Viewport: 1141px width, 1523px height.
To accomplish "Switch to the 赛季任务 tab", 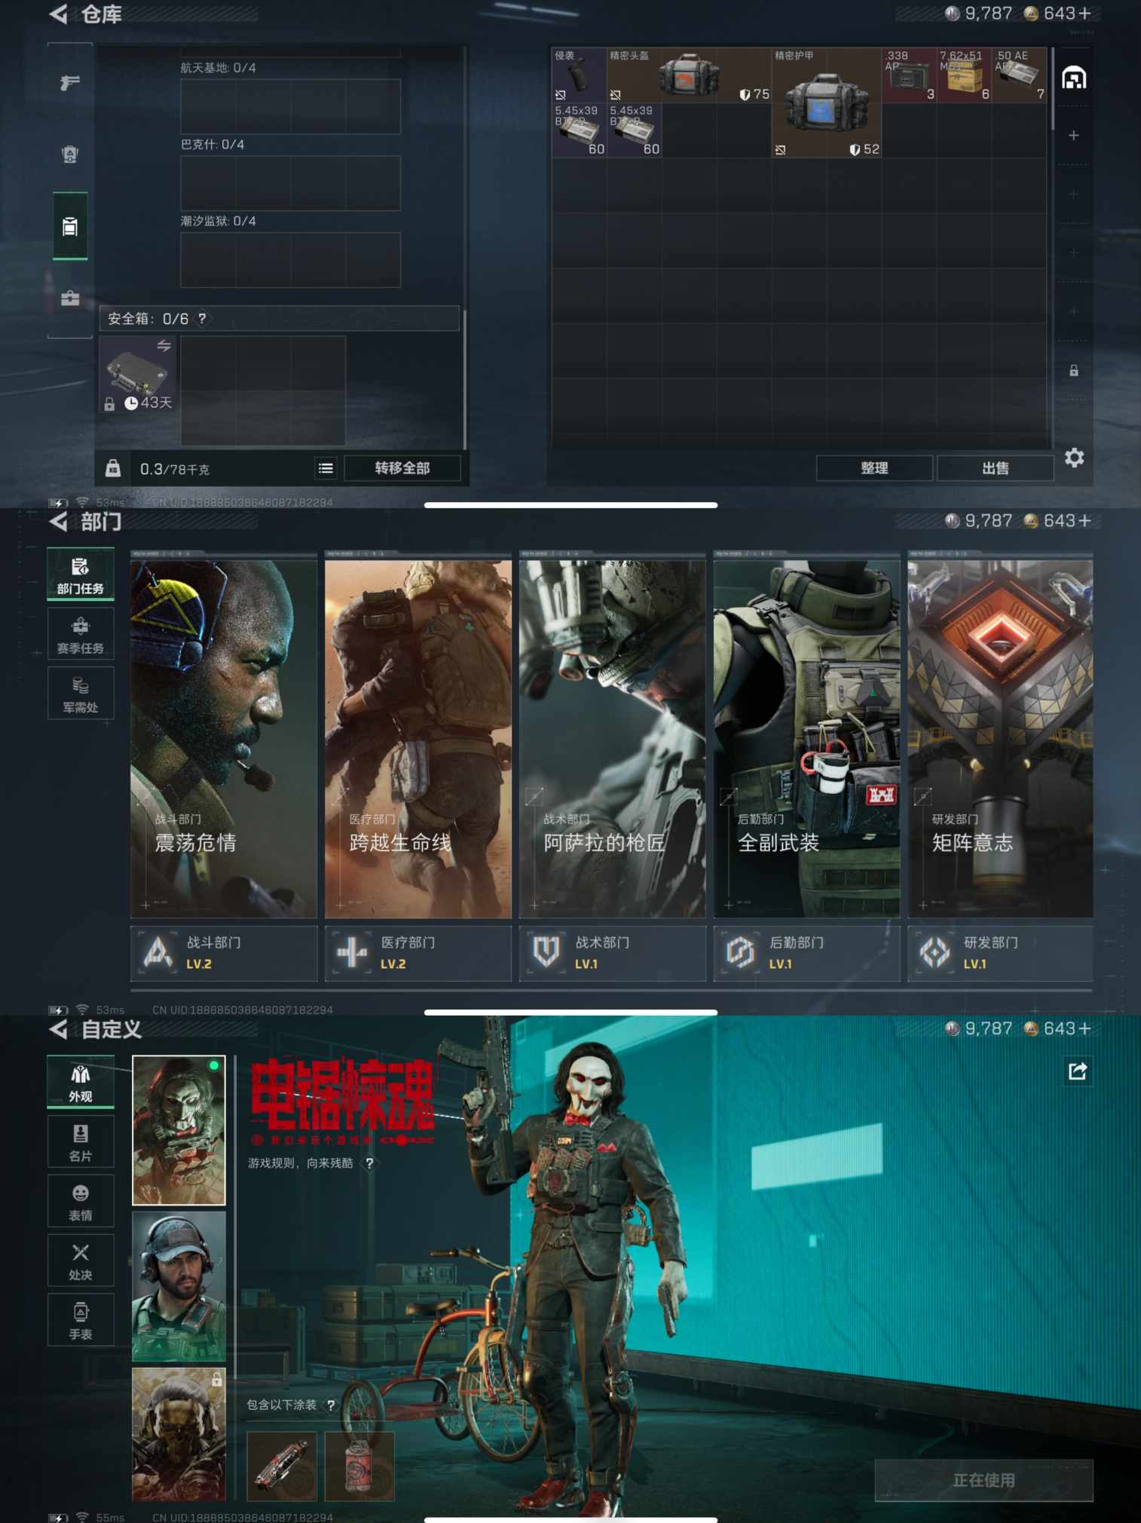I will [x=81, y=633].
